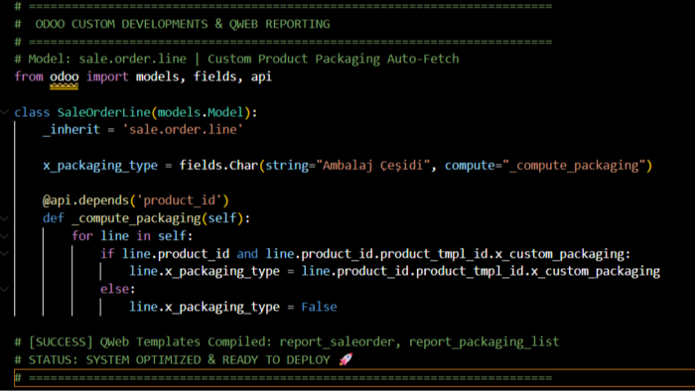Click the False value
695x391 pixels.
pos(319,307)
